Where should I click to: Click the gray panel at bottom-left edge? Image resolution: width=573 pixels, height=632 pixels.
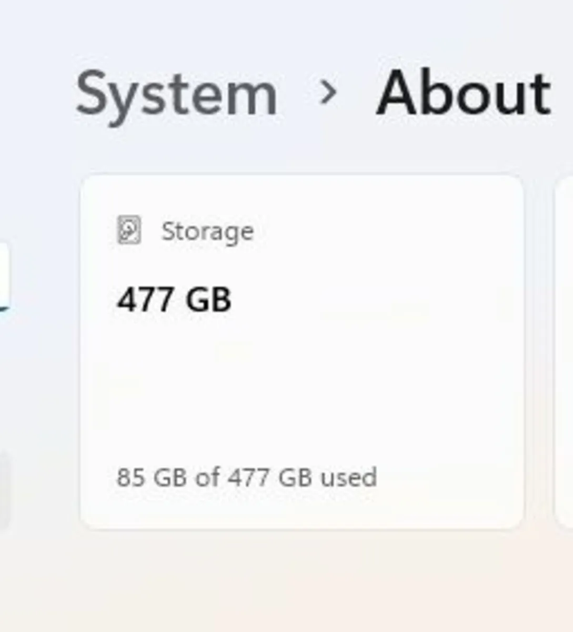[4, 490]
